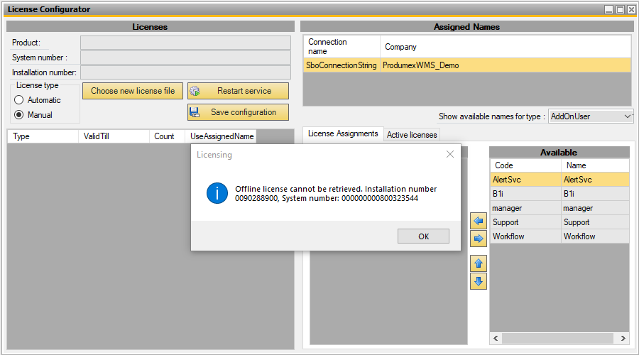
Task: Switch to the Active licenses tab
Action: coord(412,134)
